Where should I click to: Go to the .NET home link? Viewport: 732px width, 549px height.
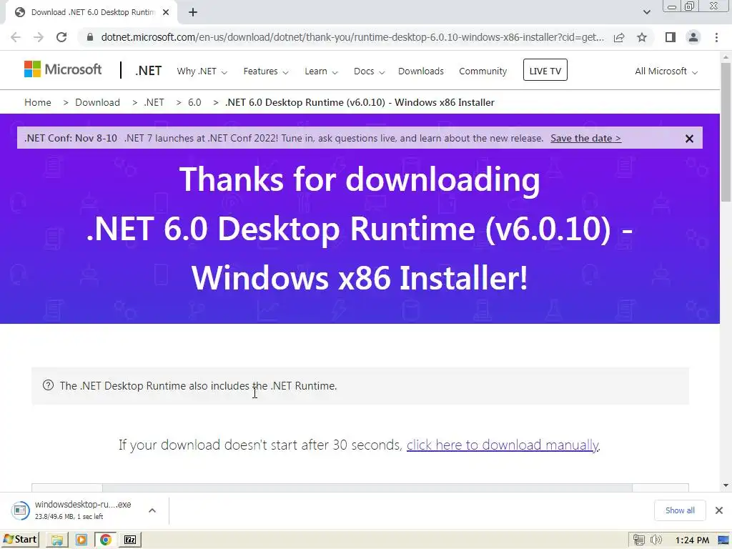coord(149,71)
